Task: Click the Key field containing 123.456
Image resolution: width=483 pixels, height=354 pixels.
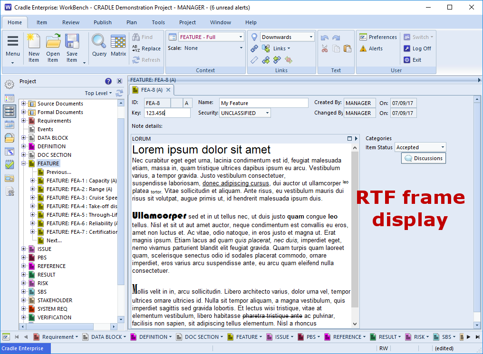Action: click(x=167, y=113)
